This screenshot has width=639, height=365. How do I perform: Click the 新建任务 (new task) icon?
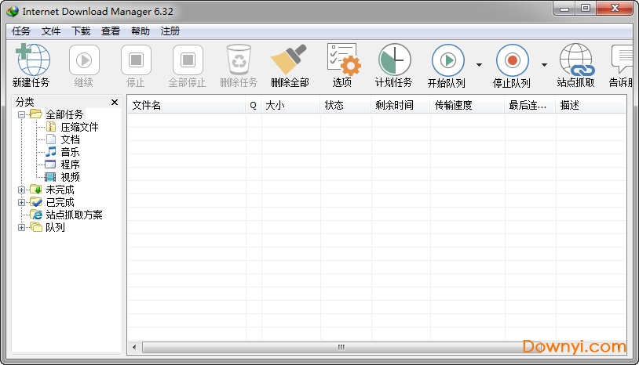[31, 60]
